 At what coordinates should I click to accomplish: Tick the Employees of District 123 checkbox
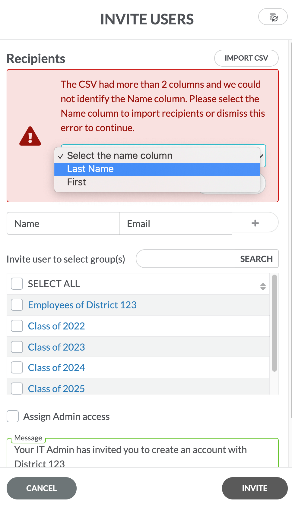[x=17, y=305]
